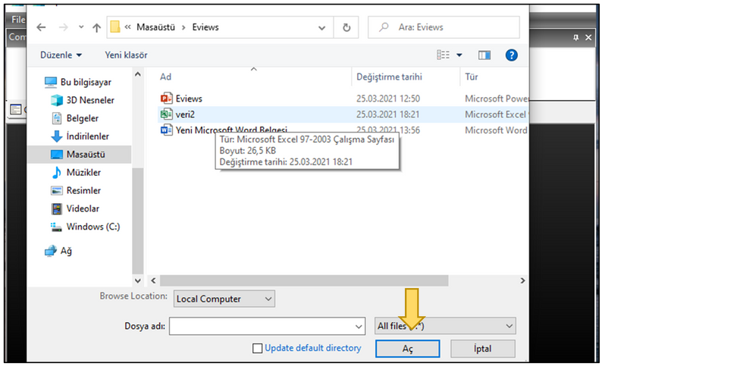Click the Update default directory link text

point(312,348)
